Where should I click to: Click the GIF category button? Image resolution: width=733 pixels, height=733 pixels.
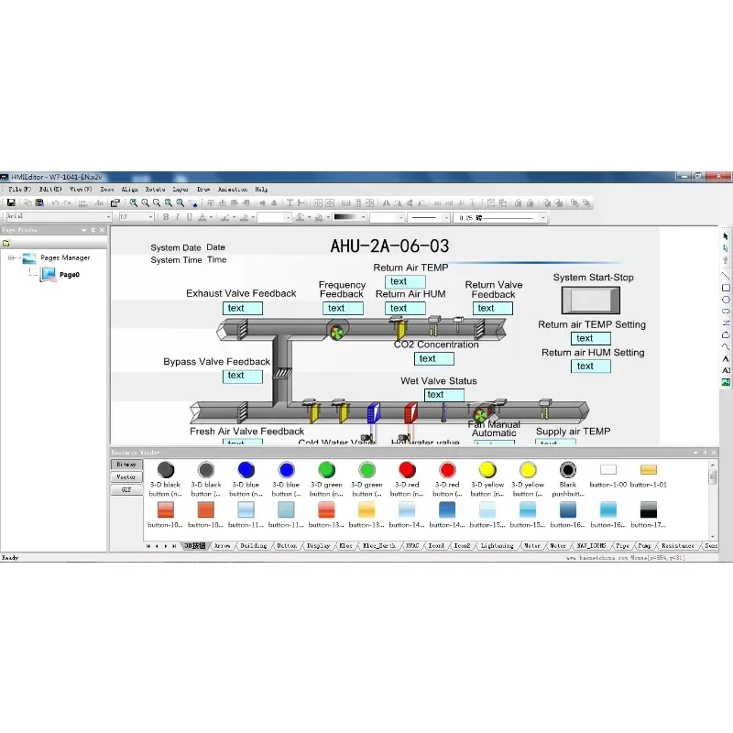[x=126, y=490]
